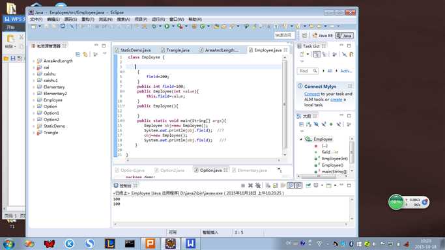Click Remove Launch X icon in console
This screenshot has width=445, height=250.
tap(250, 186)
